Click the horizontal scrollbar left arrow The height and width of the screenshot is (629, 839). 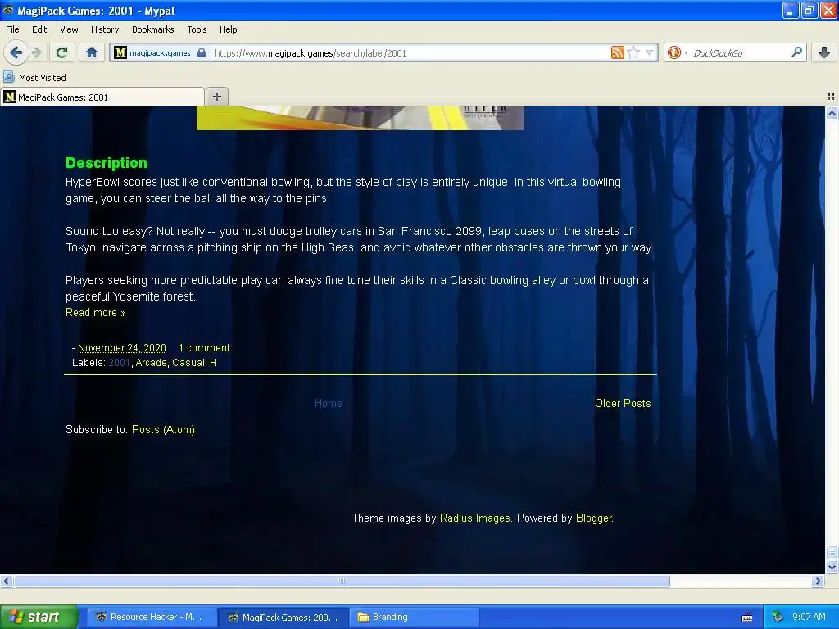click(x=7, y=581)
